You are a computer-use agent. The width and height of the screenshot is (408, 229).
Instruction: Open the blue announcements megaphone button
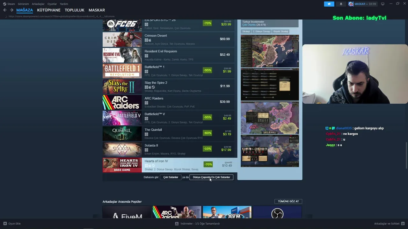(329, 4)
